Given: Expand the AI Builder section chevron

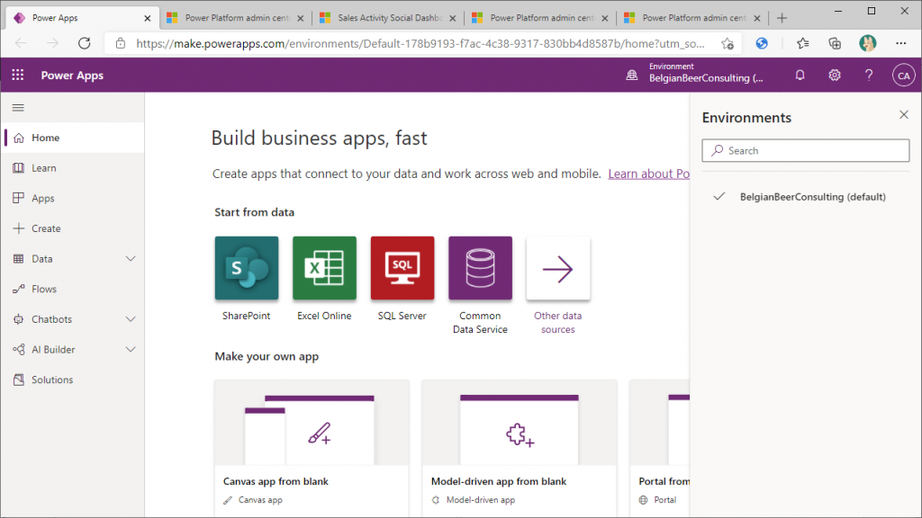Looking at the screenshot, I should click(131, 350).
